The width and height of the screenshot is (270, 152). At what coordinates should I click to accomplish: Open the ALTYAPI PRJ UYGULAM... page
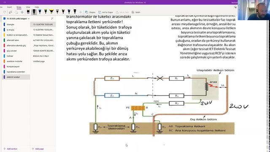tap(43, 40)
